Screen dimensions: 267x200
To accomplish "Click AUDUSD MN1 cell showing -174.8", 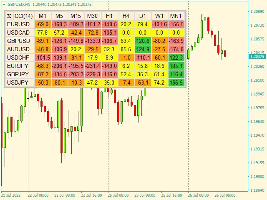I will [x=176, y=49].
